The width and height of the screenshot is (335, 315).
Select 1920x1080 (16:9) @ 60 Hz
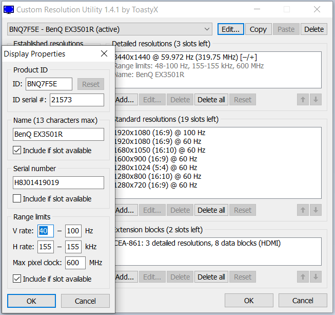tap(218, 141)
